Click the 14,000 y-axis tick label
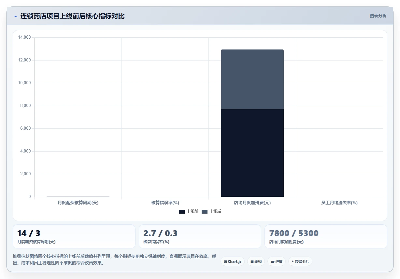Viewport: 400px width, 279px height. pyautogui.click(x=24, y=37)
